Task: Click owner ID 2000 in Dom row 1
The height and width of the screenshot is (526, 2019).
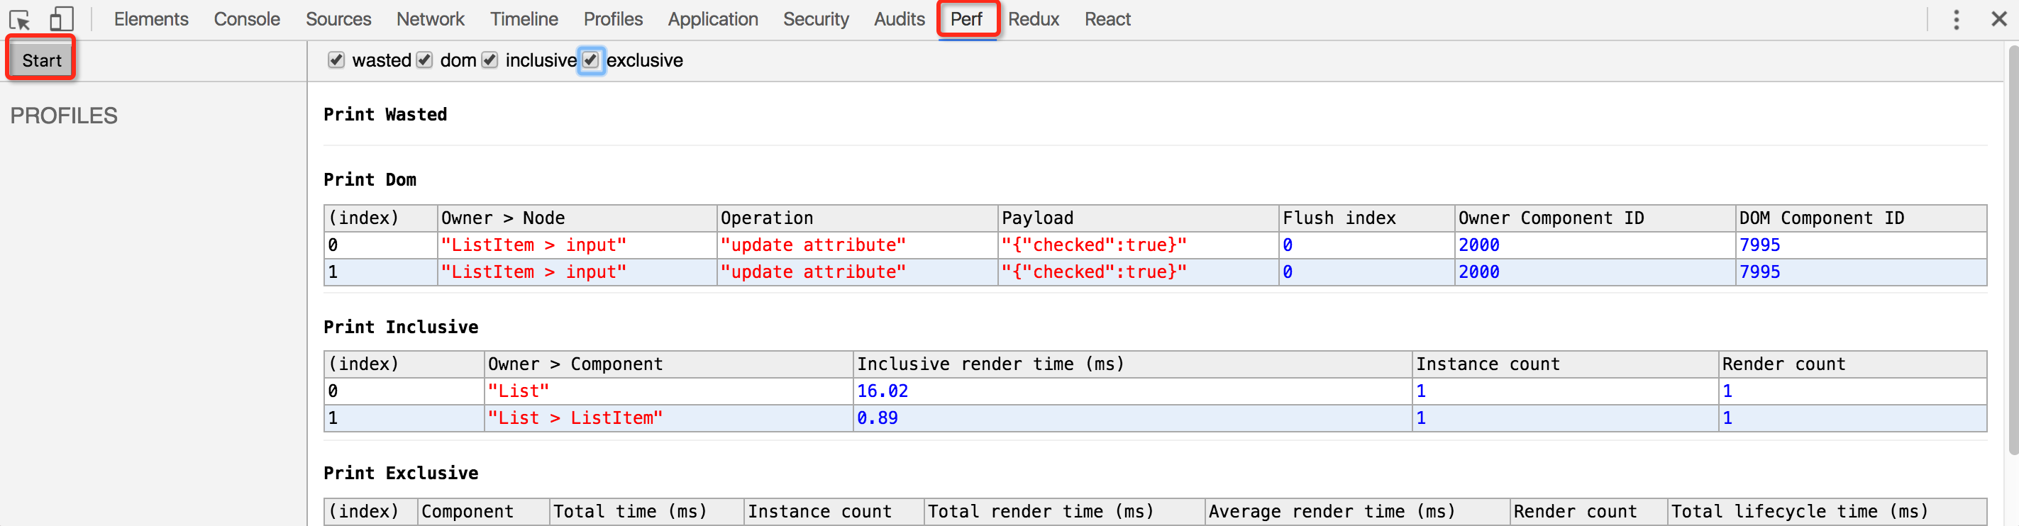Action: (x=1479, y=272)
